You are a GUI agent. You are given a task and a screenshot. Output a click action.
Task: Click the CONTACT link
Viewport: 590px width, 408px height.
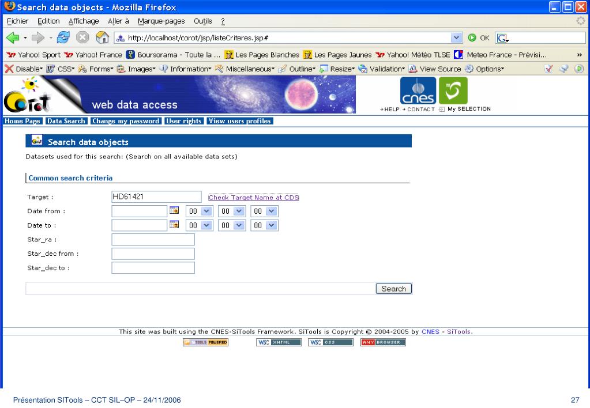(x=418, y=109)
